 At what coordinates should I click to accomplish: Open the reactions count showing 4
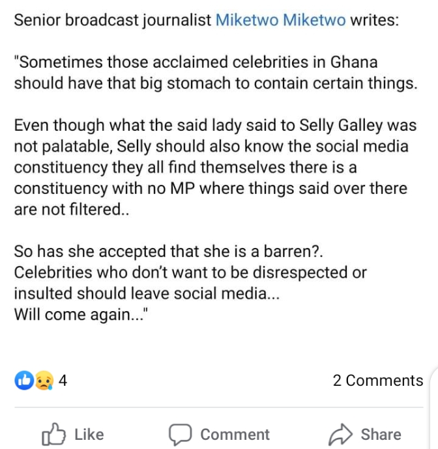[63, 381]
